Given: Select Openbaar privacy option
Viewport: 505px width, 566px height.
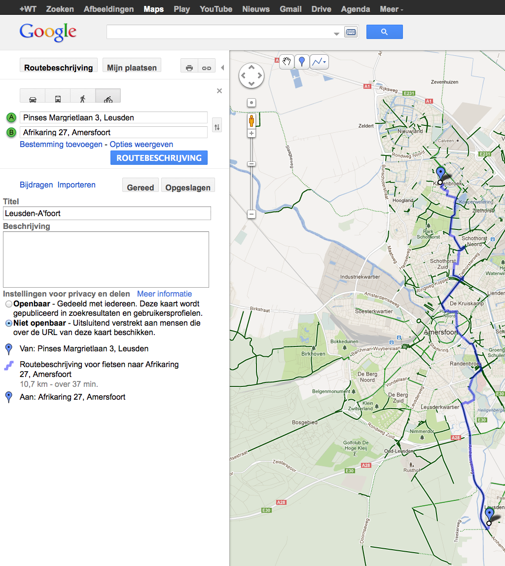Looking at the screenshot, I should pyautogui.click(x=8, y=304).
